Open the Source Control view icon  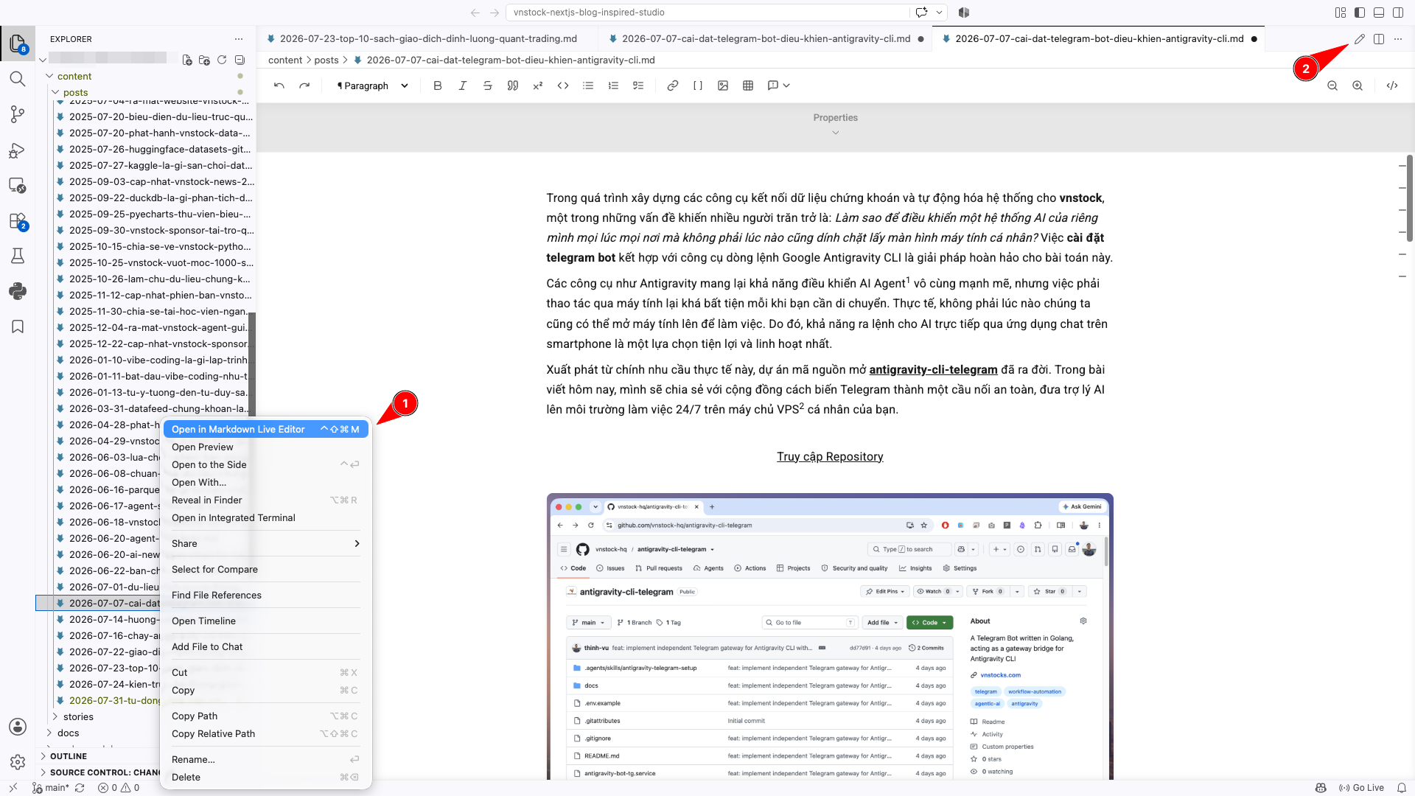click(18, 114)
